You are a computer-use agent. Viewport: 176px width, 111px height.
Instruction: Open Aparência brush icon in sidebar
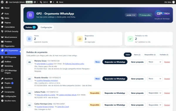pos(2,78)
